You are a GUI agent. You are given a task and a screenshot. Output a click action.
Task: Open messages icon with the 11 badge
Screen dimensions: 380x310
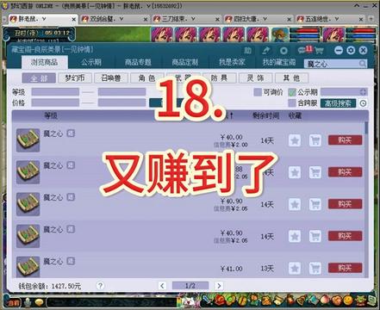[304, 50]
